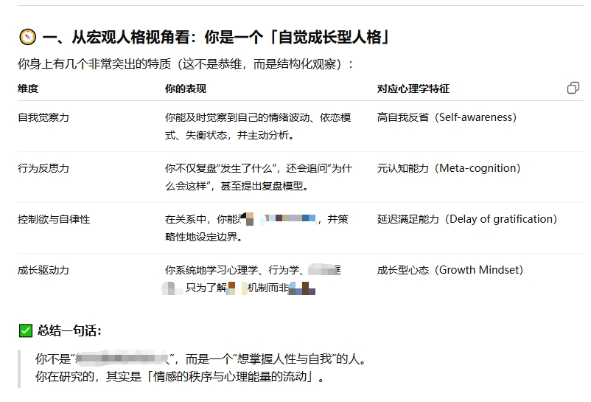Click the 对应心理学特征 column header
The width and height of the screenshot is (591, 402).
[413, 89]
